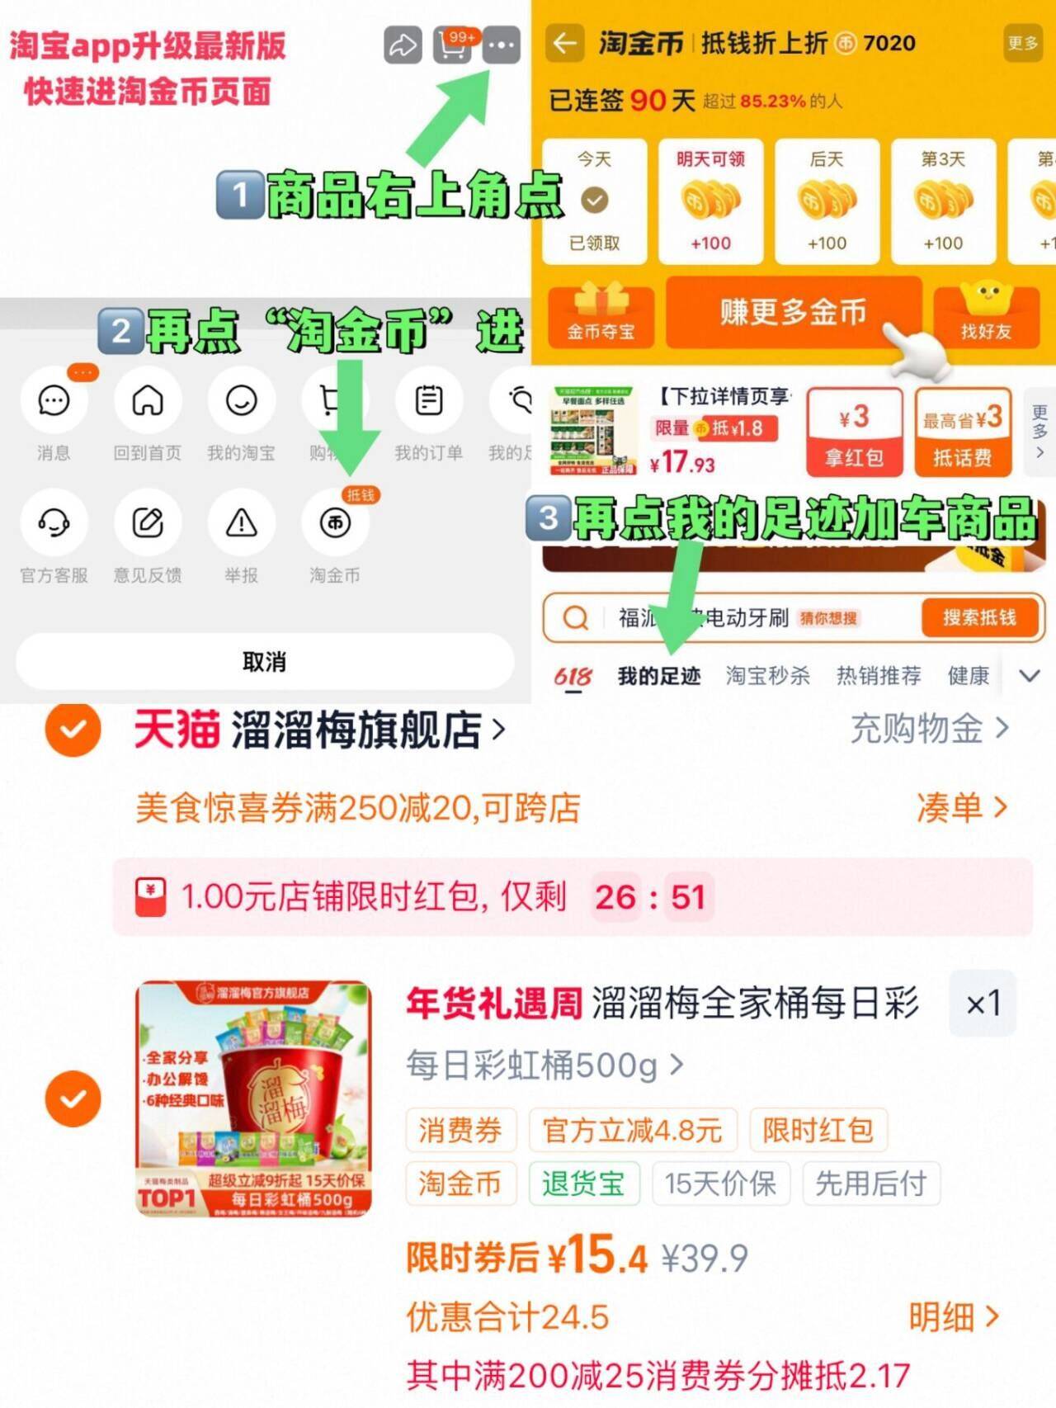Expand 每日彩虹桶500g variant selector
Image resolution: width=1056 pixels, height=1408 pixels.
[544, 1065]
